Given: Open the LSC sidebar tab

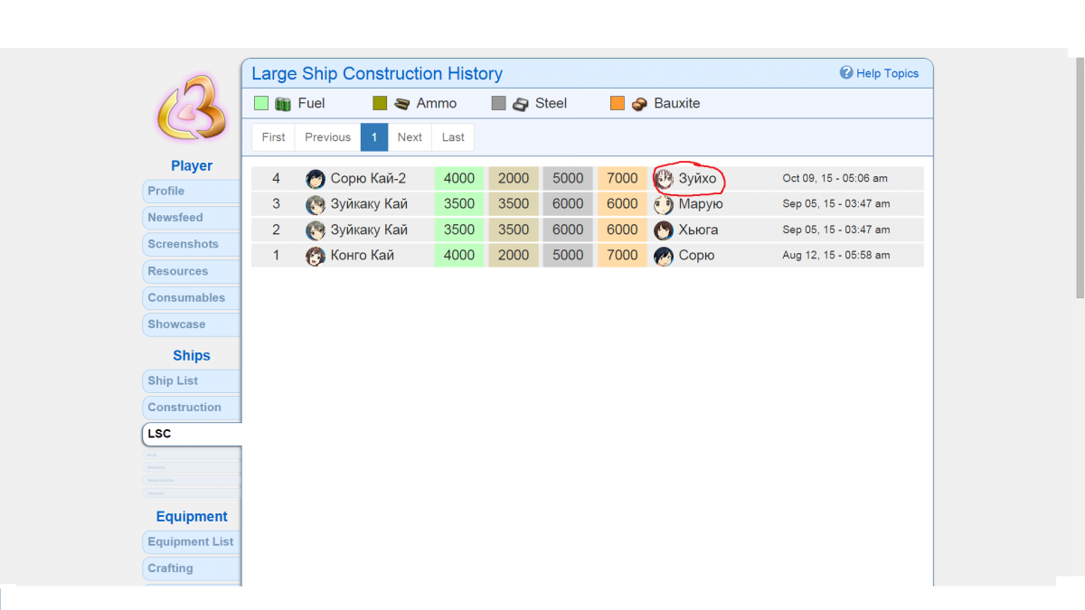Looking at the screenshot, I should click(x=192, y=434).
